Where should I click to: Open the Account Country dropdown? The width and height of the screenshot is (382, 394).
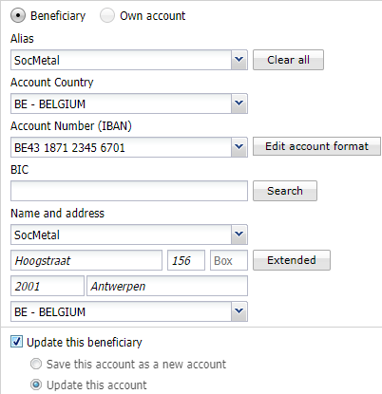[129, 103]
